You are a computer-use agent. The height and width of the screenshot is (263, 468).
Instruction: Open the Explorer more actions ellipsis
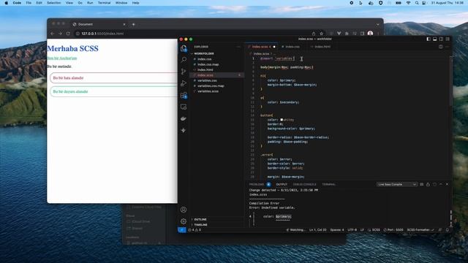238,47
